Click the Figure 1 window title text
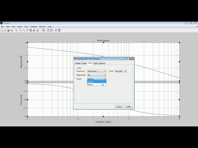 click(x=7, y=23)
